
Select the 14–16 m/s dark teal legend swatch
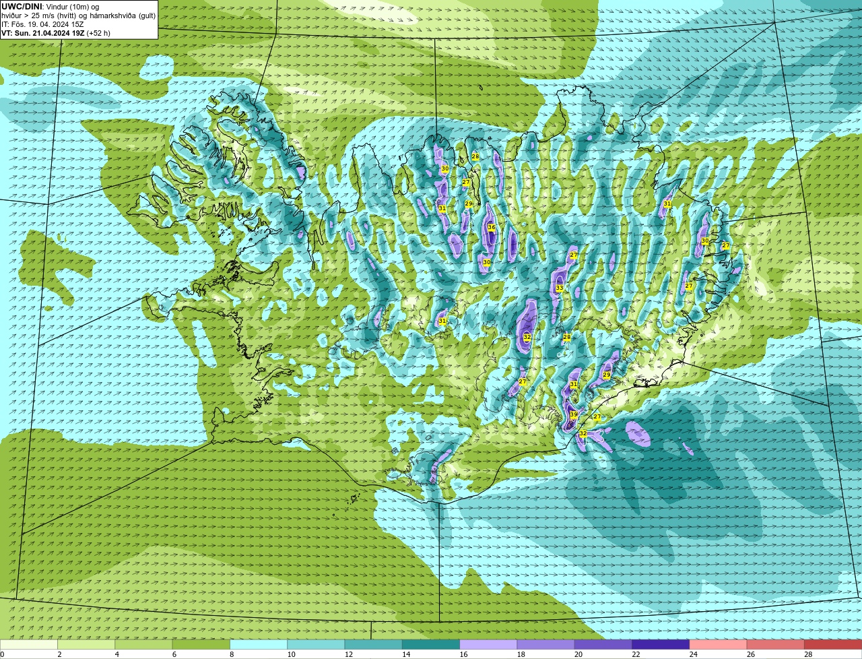[x=431, y=645]
